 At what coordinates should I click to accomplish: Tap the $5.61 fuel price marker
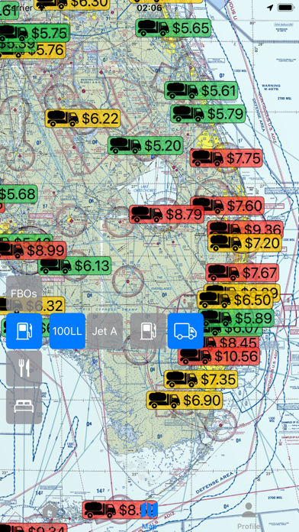202,91
